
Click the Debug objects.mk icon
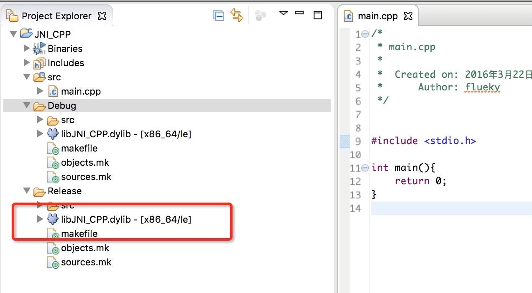coord(53,163)
